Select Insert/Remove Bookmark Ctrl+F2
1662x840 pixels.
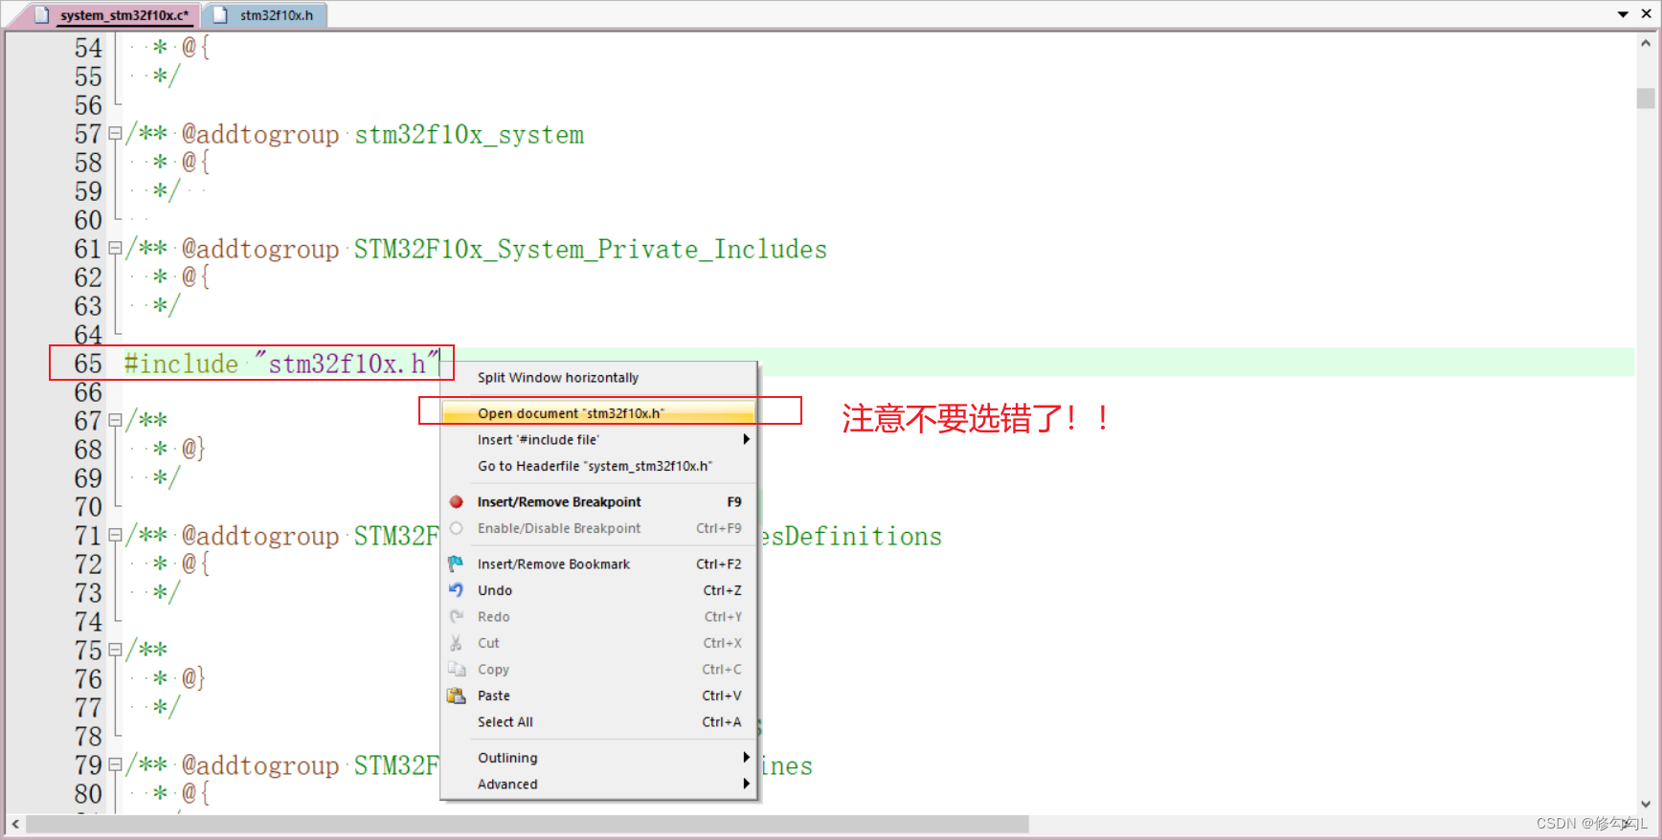click(599, 564)
